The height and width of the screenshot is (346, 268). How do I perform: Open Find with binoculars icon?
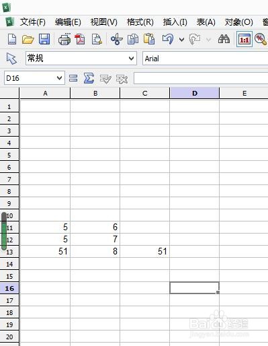[224, 39]
